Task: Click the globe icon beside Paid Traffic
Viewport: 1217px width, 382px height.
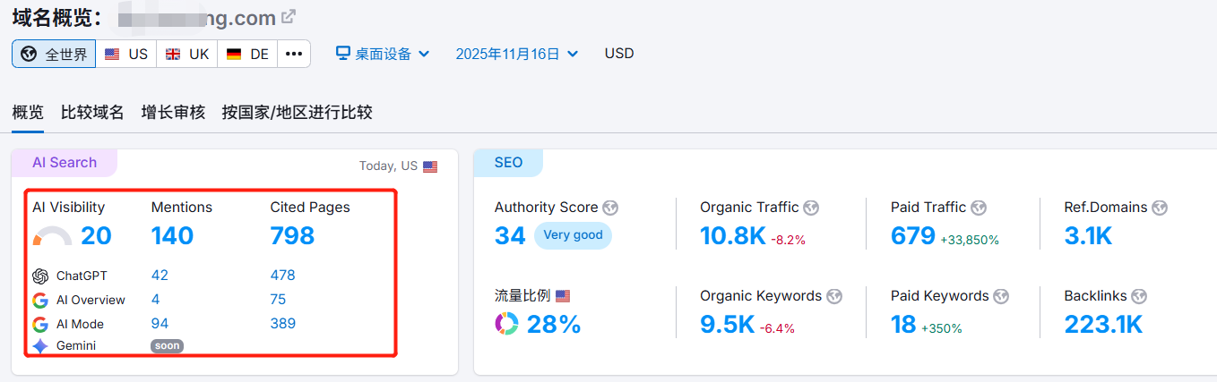Action: coord(979,208)
